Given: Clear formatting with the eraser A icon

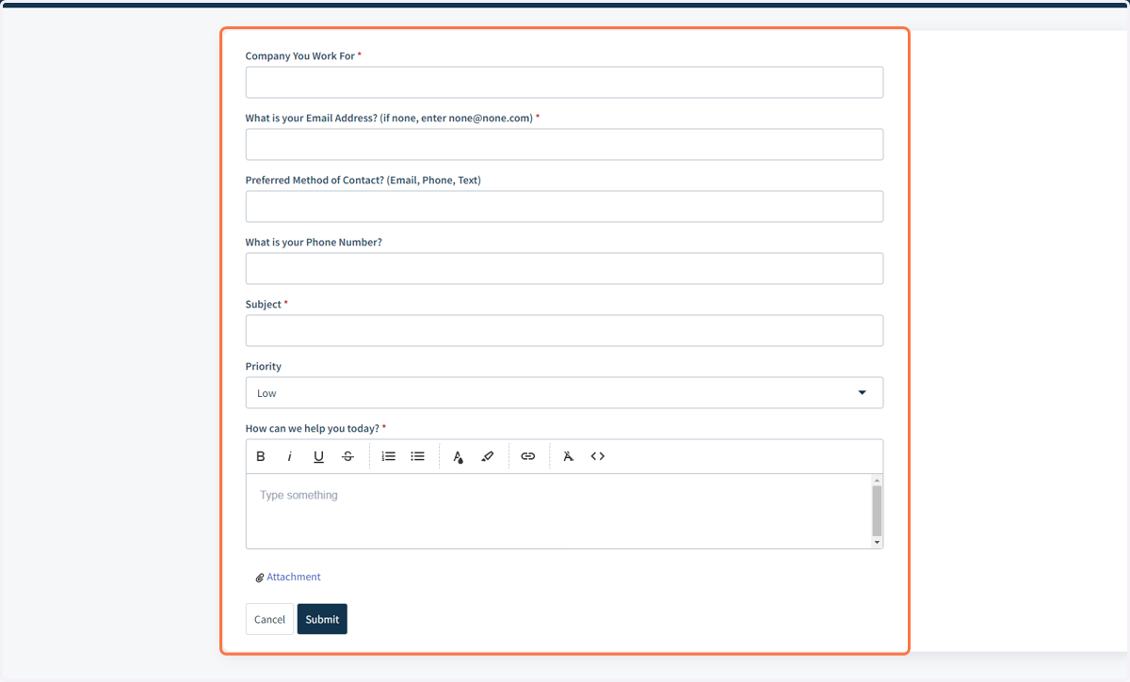Looking at the screenshot, I should tap(568, 456).
